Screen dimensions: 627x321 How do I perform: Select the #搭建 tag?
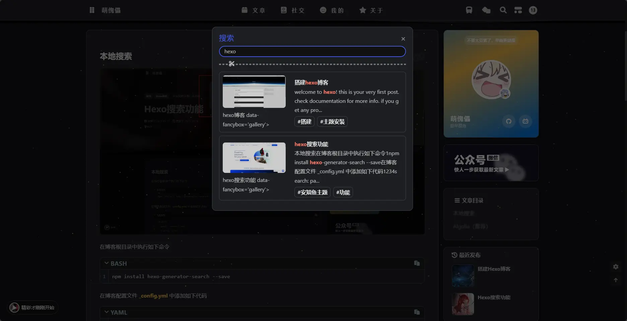304,122
